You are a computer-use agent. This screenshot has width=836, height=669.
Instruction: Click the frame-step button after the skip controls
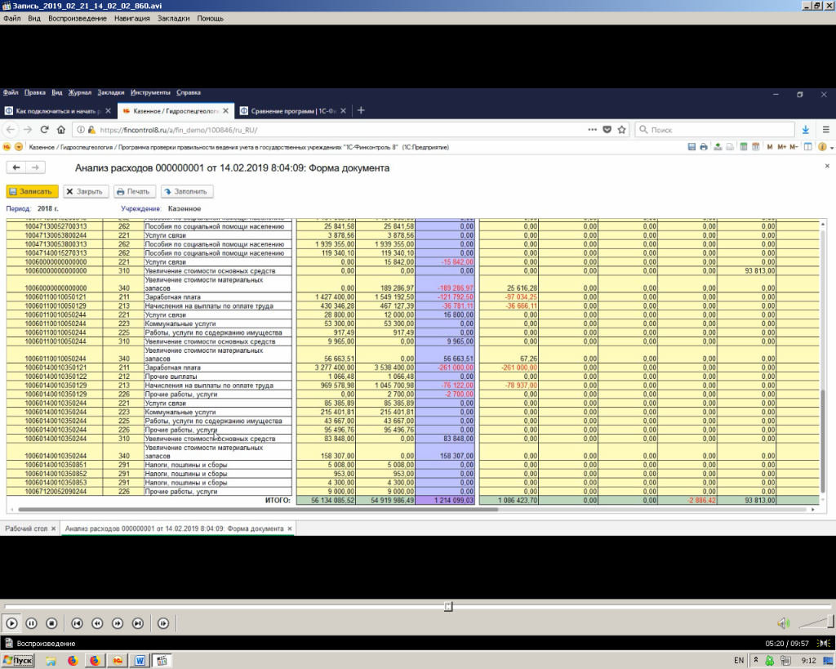click(163, 623)
